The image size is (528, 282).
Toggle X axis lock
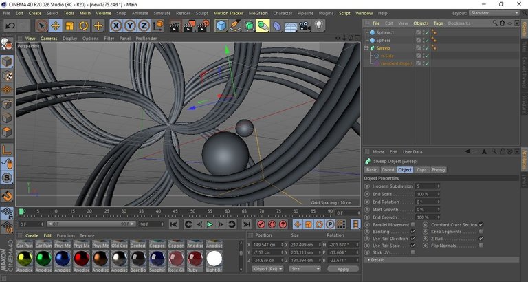pyautogui.click(x=115, y=25)
